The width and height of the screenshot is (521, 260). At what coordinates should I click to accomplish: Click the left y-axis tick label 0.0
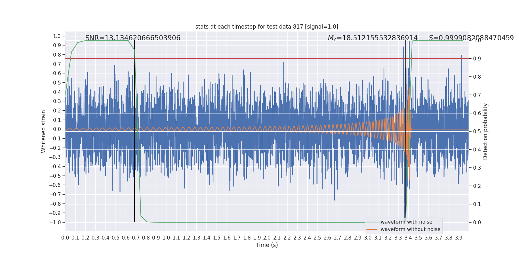point(57,129)
